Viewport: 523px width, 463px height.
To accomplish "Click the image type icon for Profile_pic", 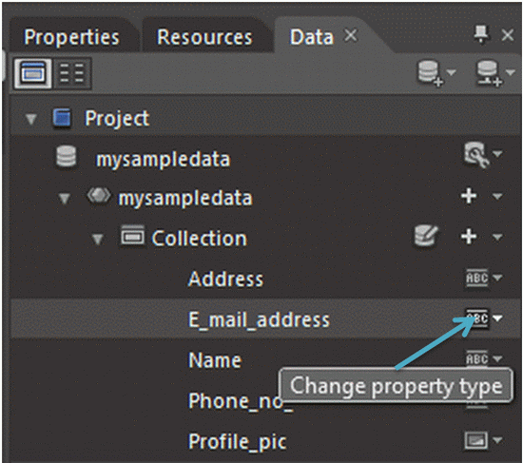I will tap(476, 440).
